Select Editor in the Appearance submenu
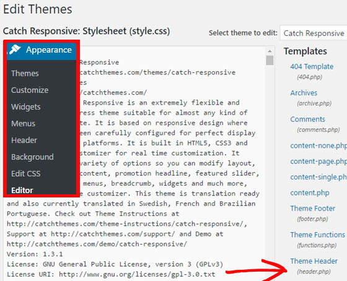The image size is (347, 281). (x=22, y=191)
